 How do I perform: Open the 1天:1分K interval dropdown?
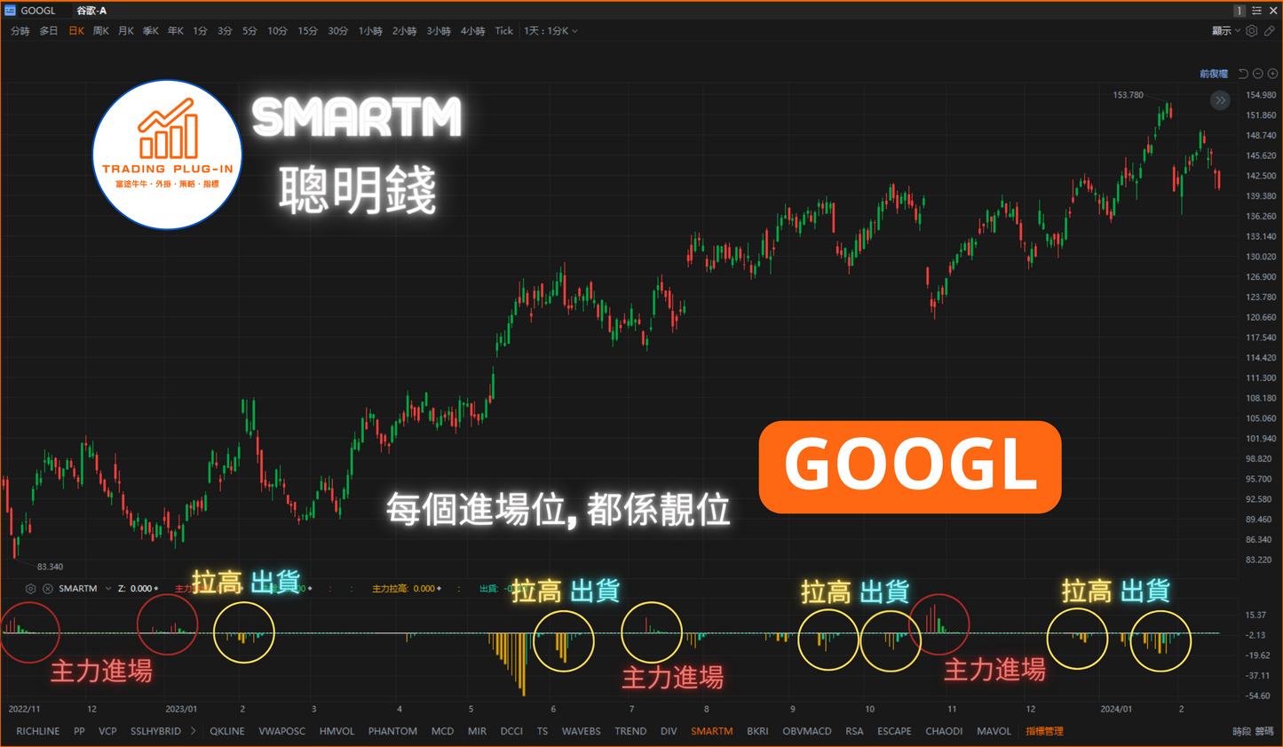[550, 31]
